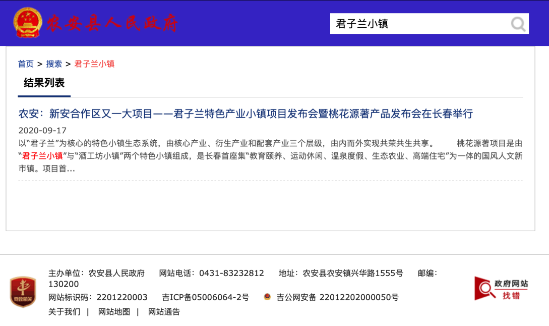Click the magnifier search icon
The height and width of the screenshot is (326, 549).
point(518,24)
